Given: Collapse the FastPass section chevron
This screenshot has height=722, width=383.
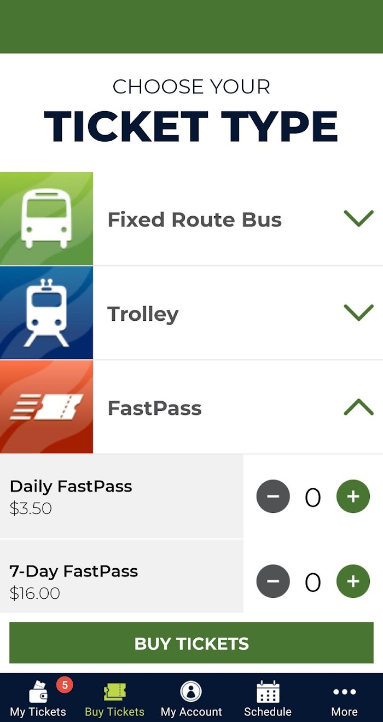Looking at the screenshot, I should (359, 407).
